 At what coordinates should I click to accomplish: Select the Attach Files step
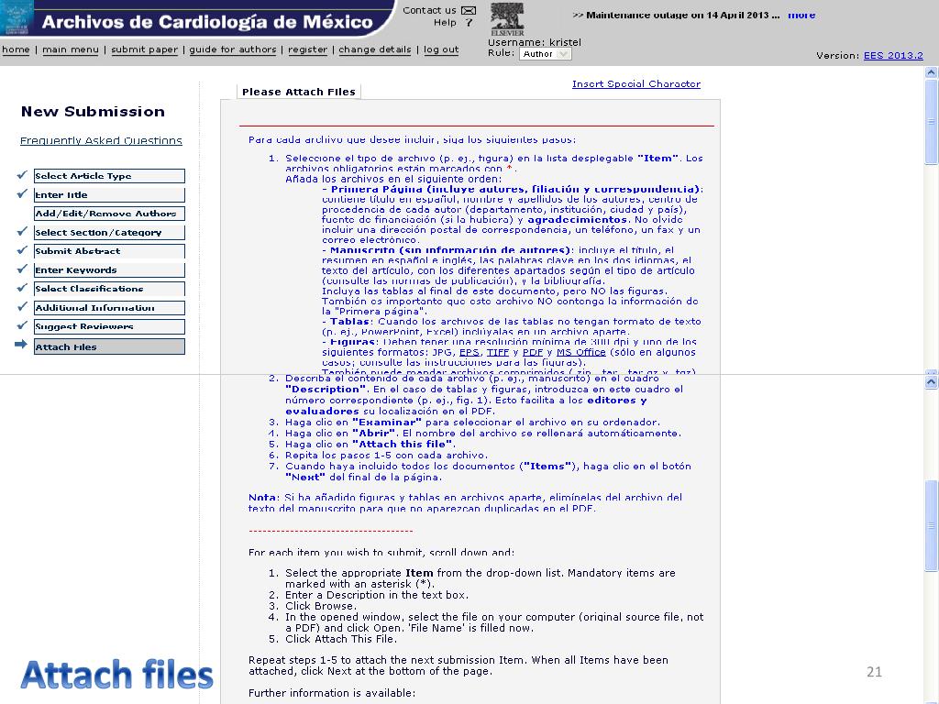point(110,346)
